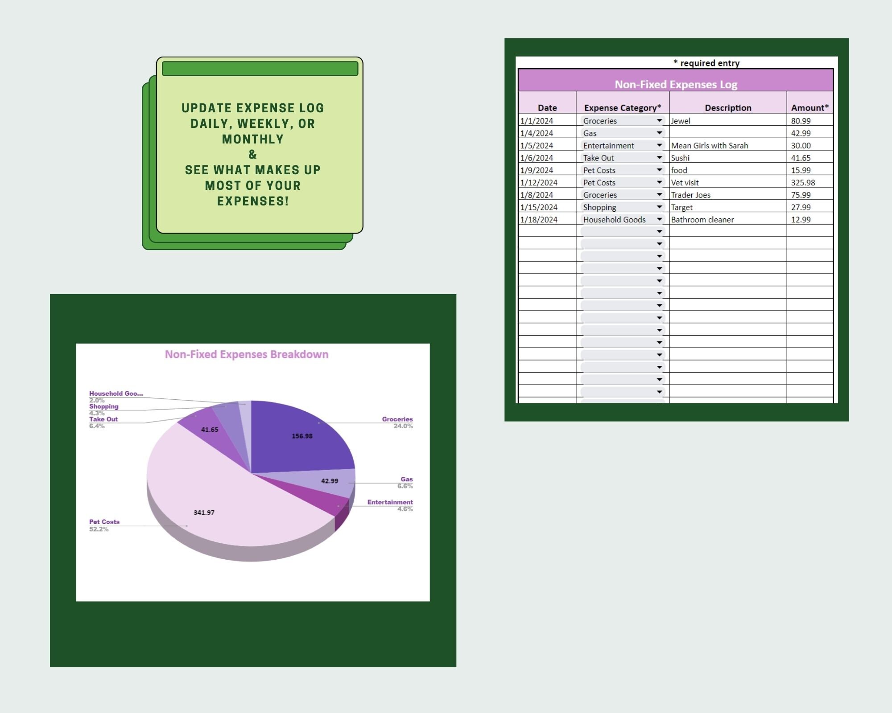Click the Gas slice labeled 42.99
Screen dimensions: 892x713
(329, 481)
